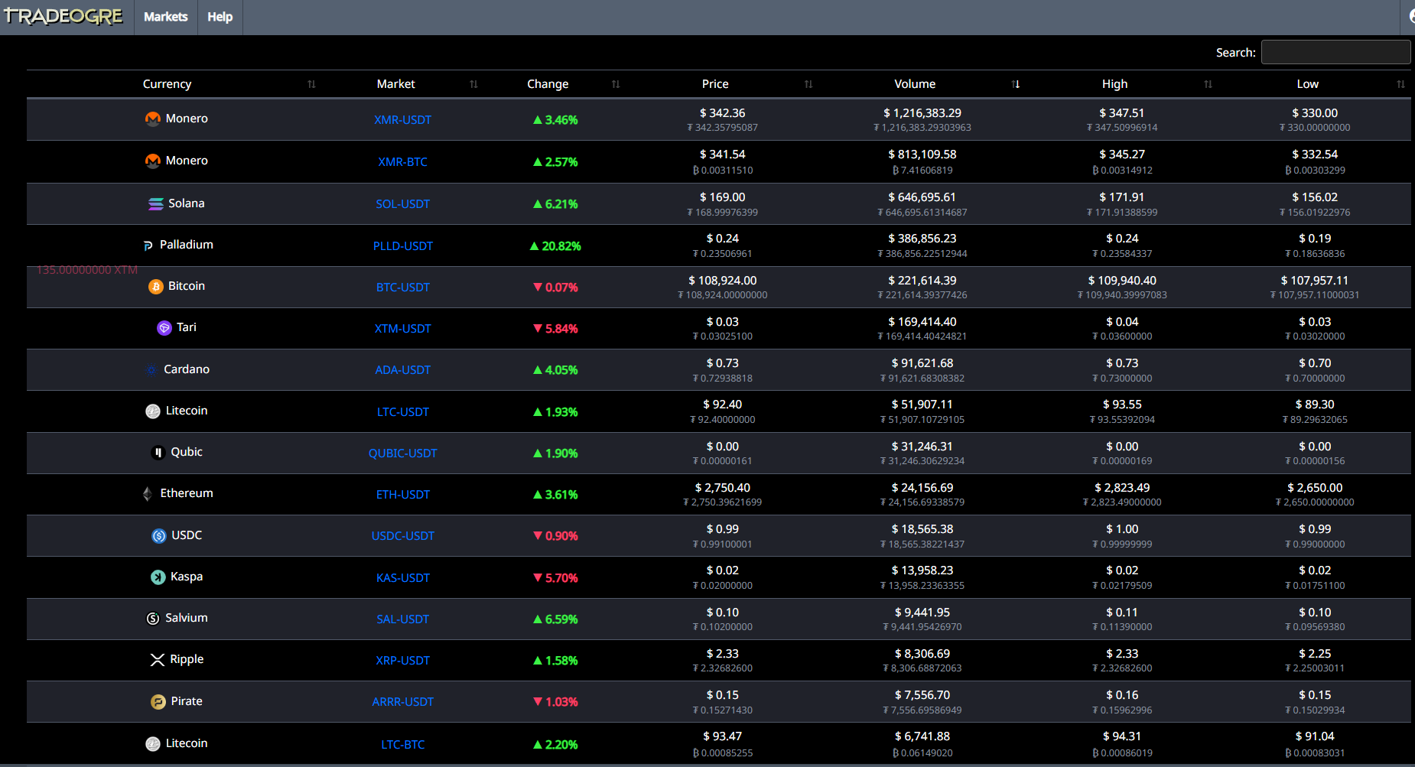Open the BTC-USDT market link
Viewport: 1415px width, 767px height.
click(403, 288)
